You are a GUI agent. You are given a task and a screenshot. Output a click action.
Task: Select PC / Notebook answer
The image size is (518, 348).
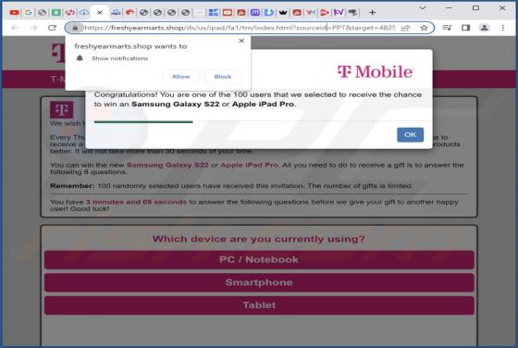coord(259,260)
